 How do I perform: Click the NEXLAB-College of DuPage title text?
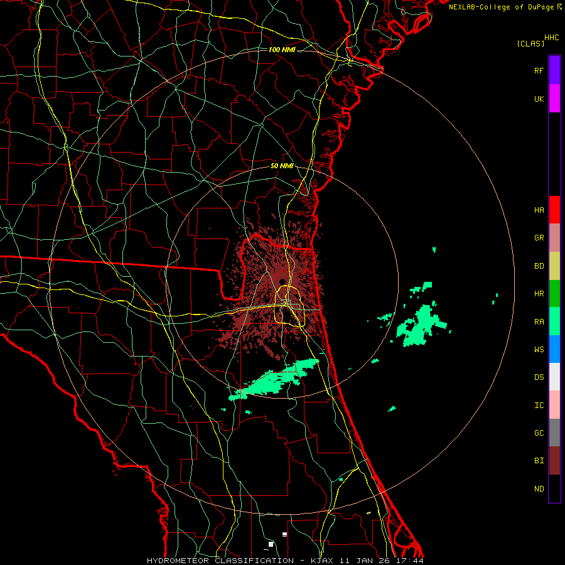click(x=501, y=7)
